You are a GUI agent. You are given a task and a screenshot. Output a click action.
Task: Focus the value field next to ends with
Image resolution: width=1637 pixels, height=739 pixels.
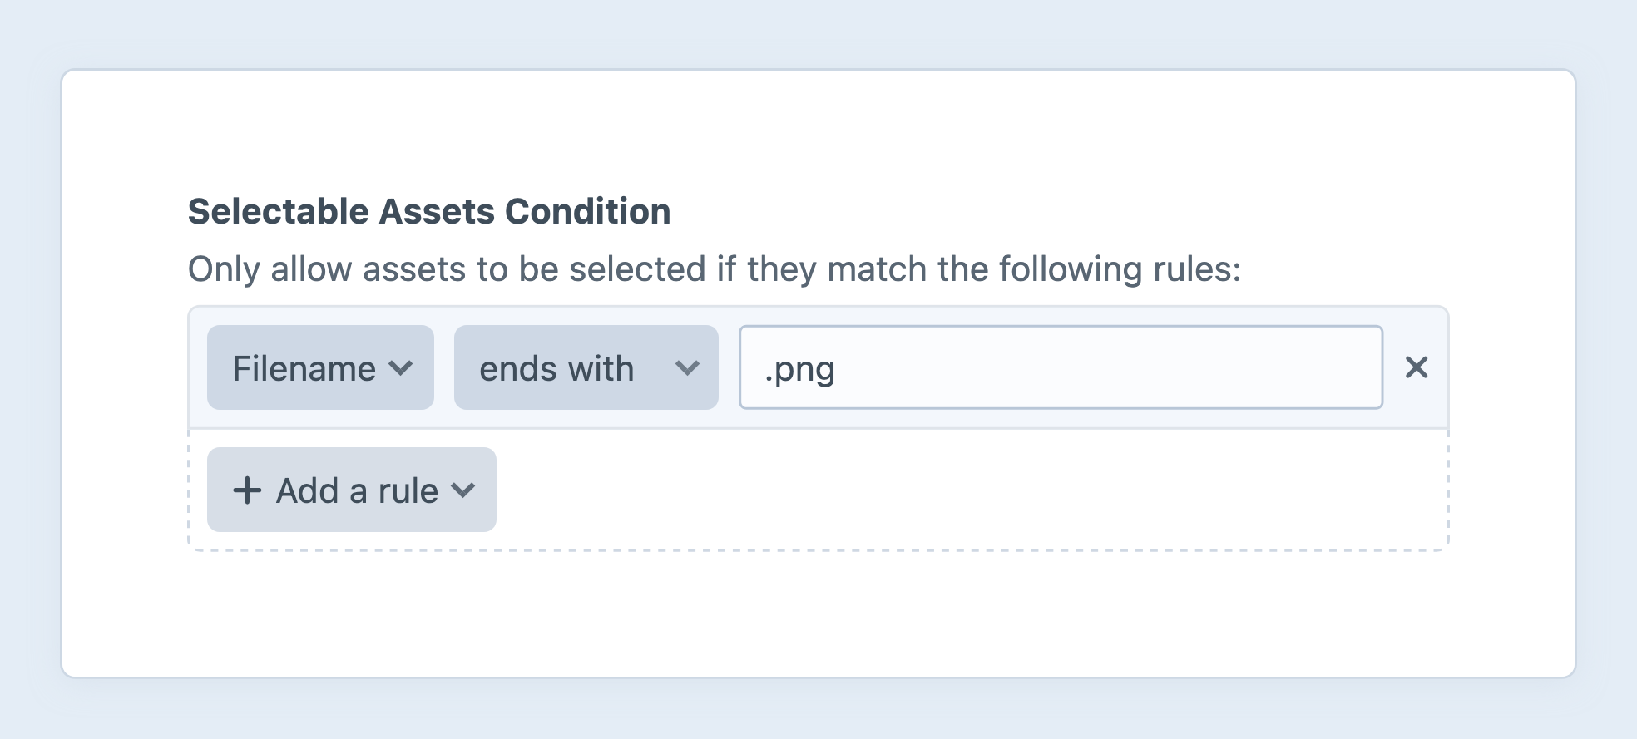click(x=1061, y=367)
